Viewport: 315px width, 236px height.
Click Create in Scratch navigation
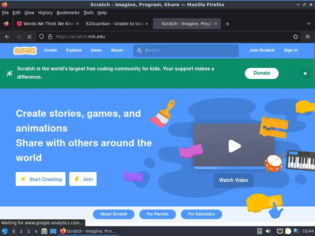pos(50,50)
